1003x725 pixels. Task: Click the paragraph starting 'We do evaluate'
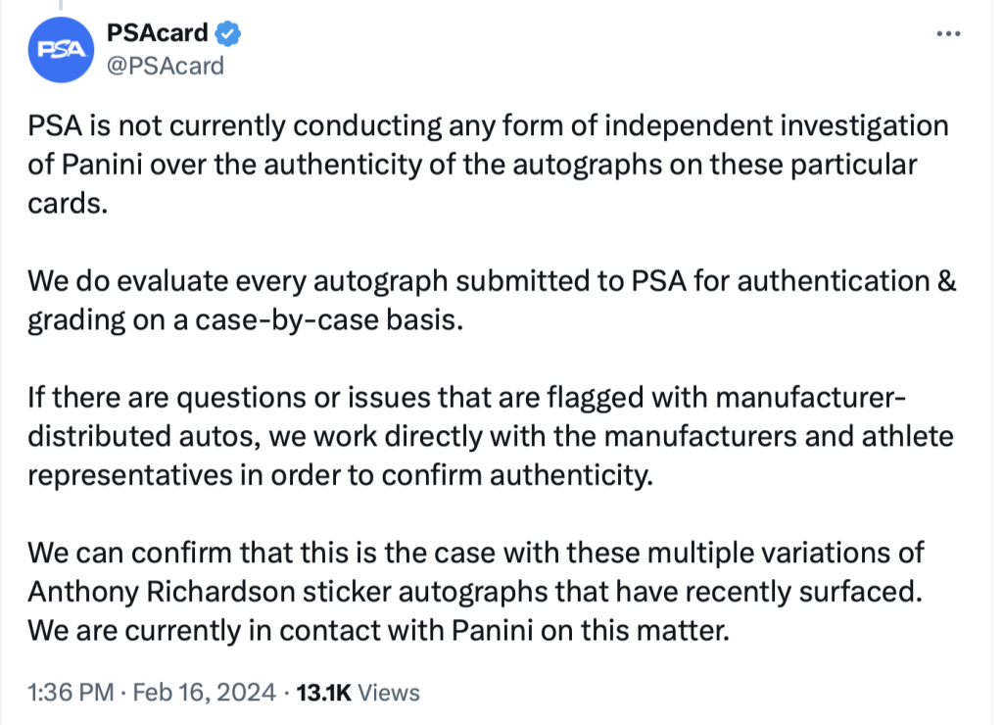(x=492, y=300)
